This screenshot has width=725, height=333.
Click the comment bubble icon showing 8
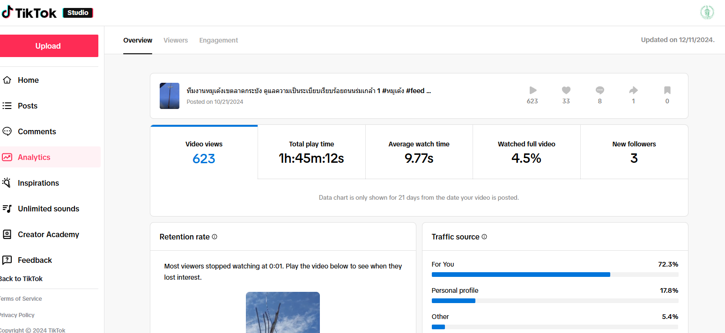[x=600, y=90]
